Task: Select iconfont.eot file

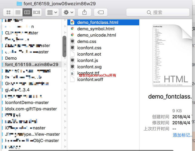Action: click(x=103, y=54)
